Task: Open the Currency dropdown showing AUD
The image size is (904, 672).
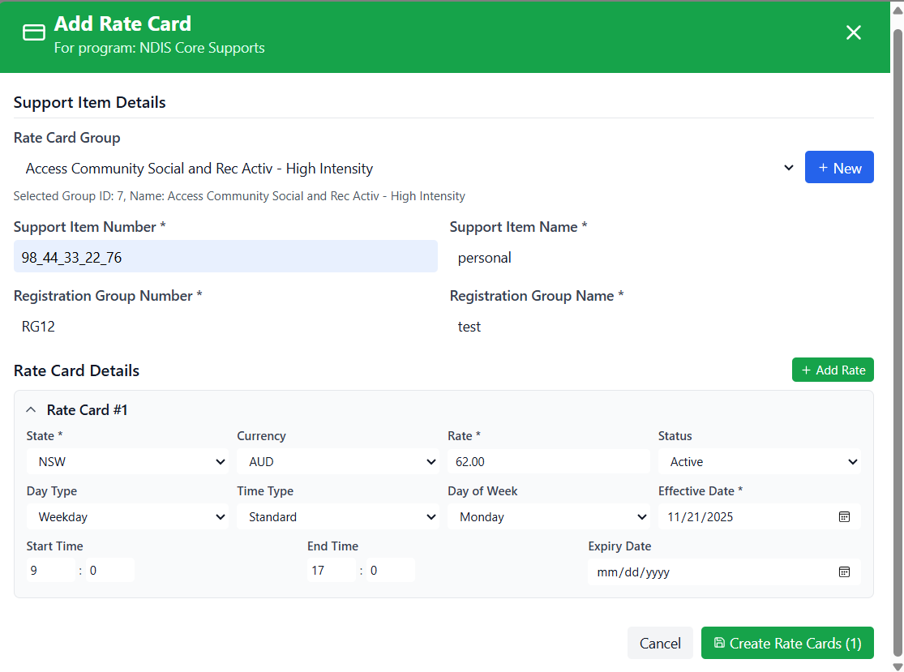Action: pyautogui.click(x=337, y=462)
